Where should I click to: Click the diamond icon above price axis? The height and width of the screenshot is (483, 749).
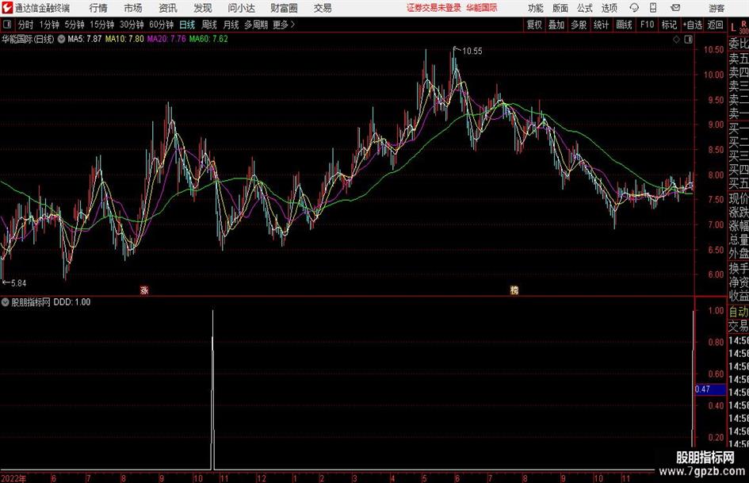(676, 40)
